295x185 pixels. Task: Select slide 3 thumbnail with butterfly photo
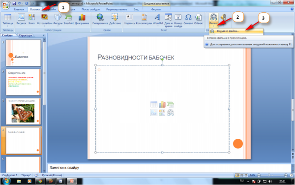pyautogui.click(x=23, y=111)
